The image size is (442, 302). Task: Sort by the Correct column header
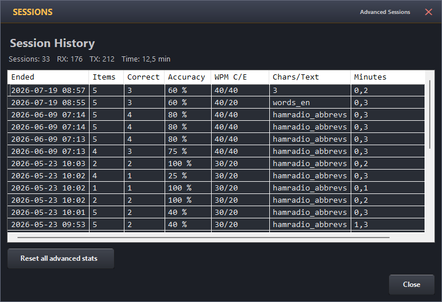tap(144, 77)
